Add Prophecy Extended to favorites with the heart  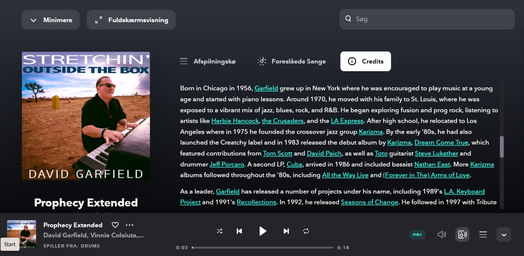coord(115,225)
